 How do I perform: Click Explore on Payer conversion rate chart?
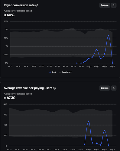click(x=105, y=5)
